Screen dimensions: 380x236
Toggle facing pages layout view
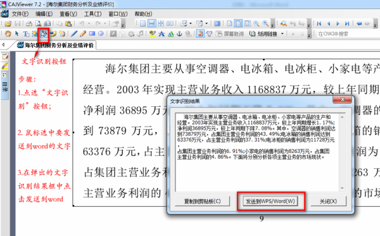(170, 23)
